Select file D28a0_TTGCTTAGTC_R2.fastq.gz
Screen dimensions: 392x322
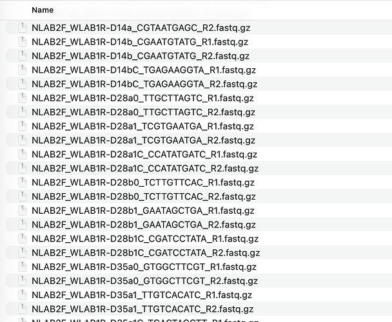click(144, 112)
